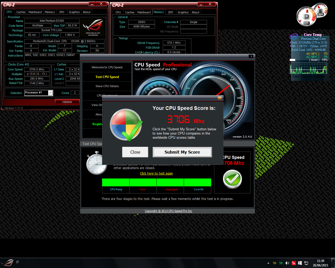The width and height of the screenshot is (335, 268).
Task: Click the red cursor tray icon
Action: click(294, 263)
